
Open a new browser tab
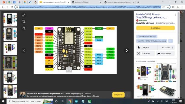pyautogui.click(x=138, y=2)
